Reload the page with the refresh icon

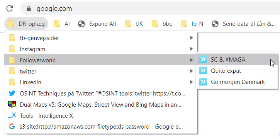(10, 8)
